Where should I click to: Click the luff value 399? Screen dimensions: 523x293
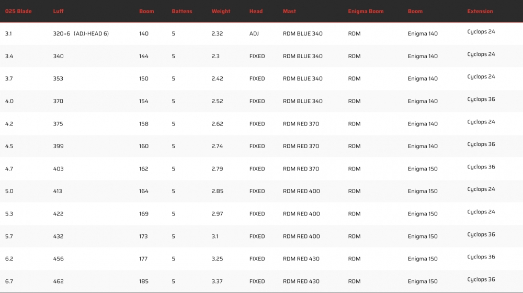58,146
